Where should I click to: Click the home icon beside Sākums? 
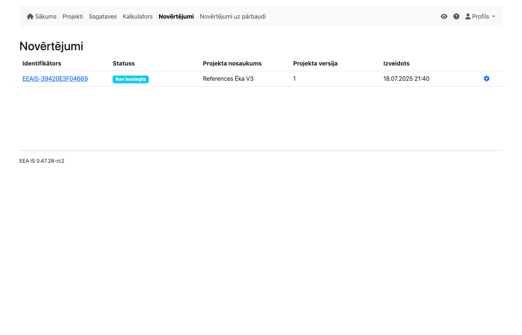pos(30,16)
